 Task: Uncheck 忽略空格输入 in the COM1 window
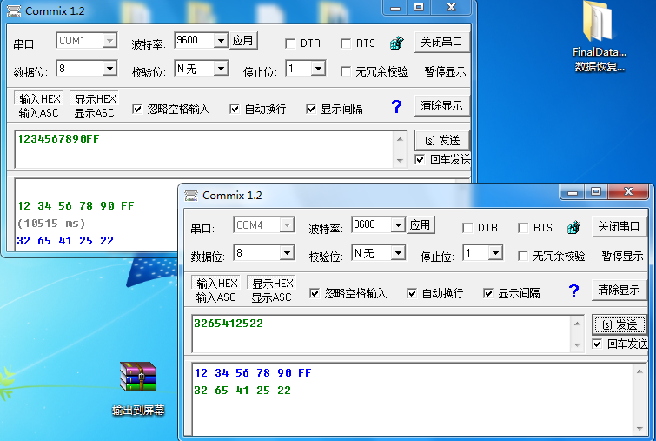click(x=137, y=110)
